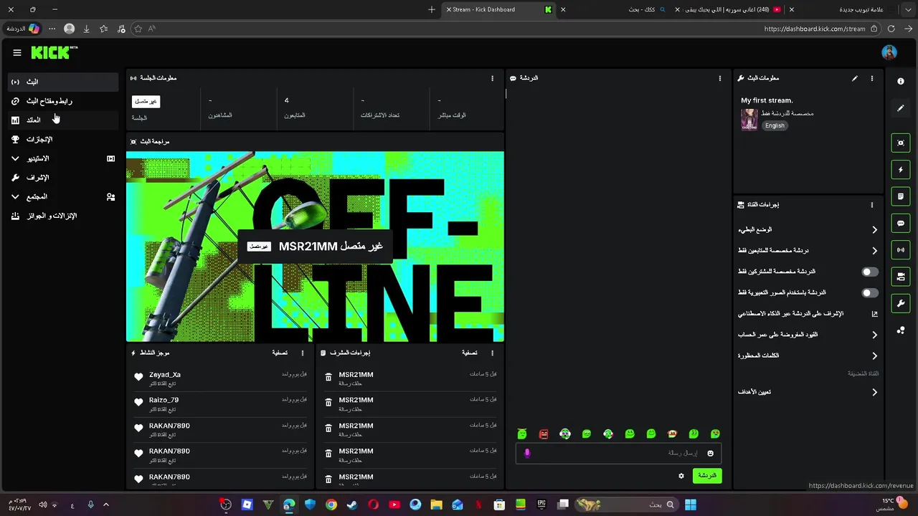Toggle الدردشة مخصصة للمشتركين فقط switch
Screen dimensions: 918x516
point(869,272)
